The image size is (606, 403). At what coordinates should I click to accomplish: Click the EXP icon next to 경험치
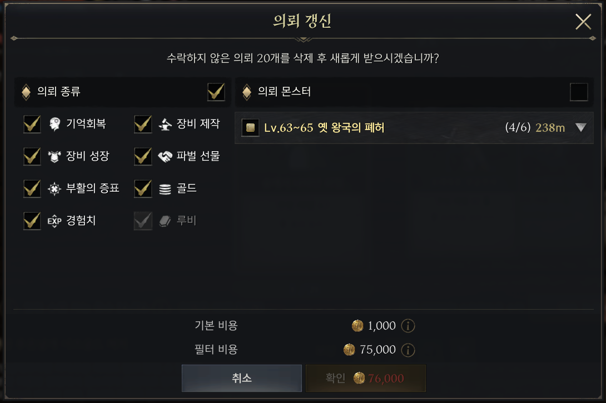pos(54,221)
